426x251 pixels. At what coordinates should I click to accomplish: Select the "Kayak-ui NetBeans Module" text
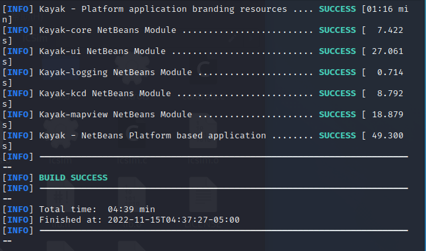point(102,51)
